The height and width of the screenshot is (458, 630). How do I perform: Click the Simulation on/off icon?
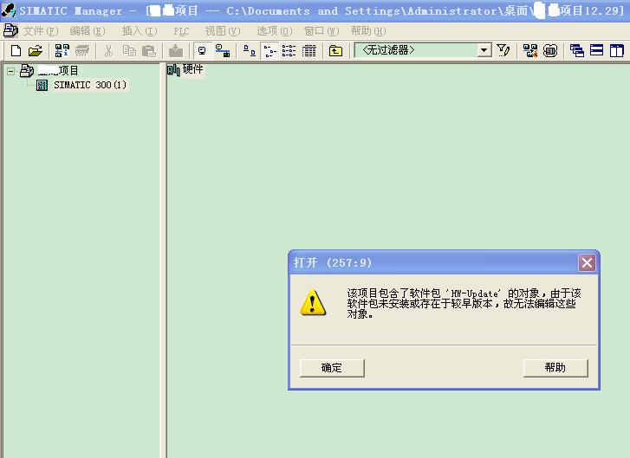click(x=550, y=51)
